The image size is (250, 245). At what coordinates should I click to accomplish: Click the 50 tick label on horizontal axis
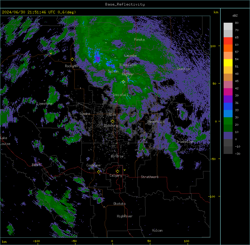tap(149, 241)
